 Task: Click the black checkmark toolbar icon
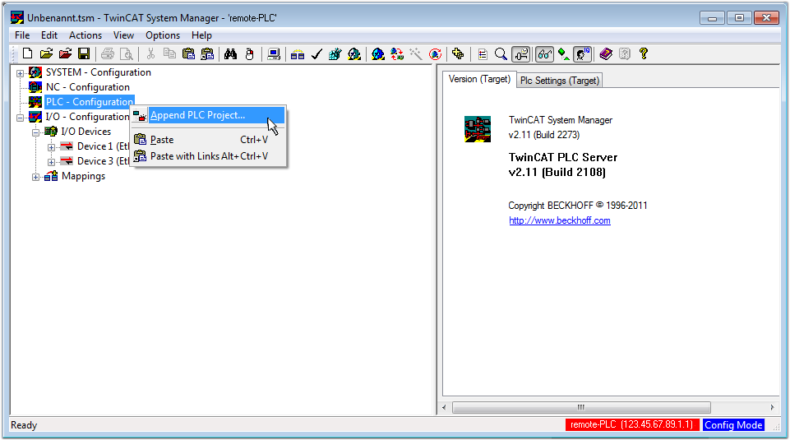316,54
